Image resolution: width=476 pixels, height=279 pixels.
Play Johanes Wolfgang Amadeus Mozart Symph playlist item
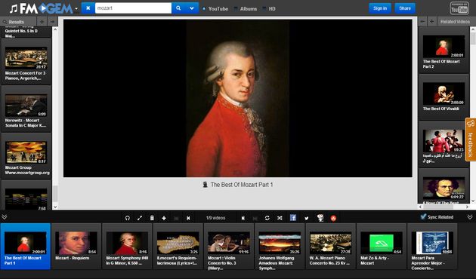tap(280, 247)
